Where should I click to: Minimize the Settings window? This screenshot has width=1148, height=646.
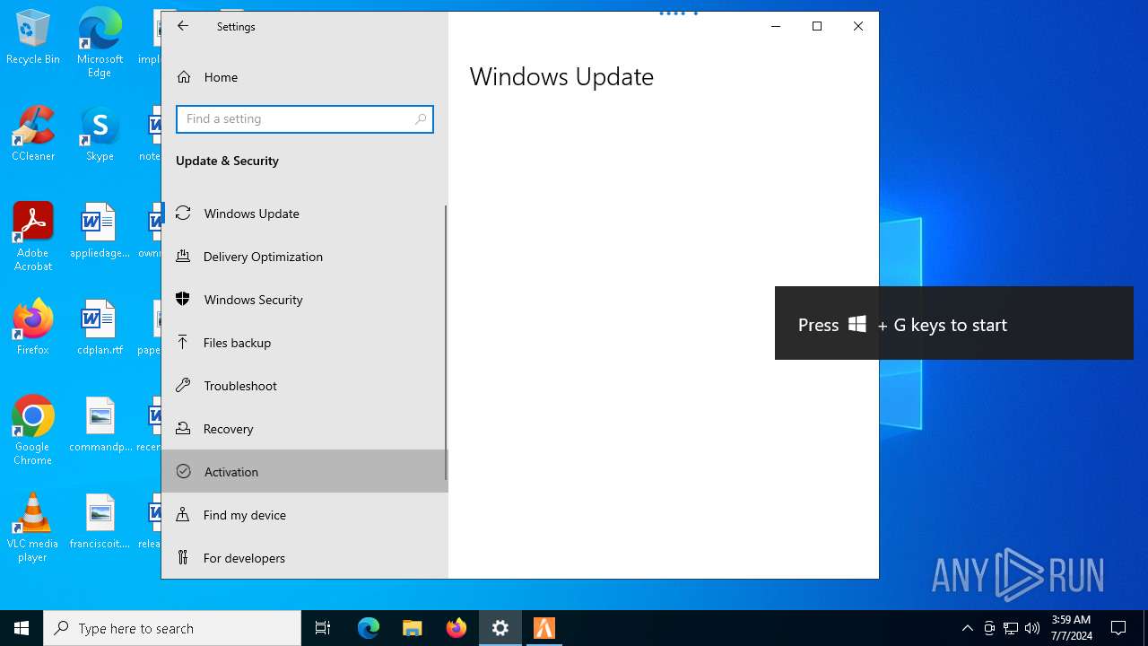coord(776,26)
